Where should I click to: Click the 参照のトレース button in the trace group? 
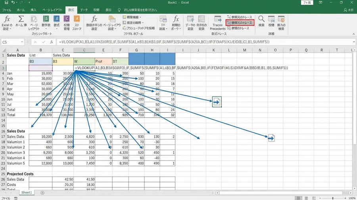[238, 28]
